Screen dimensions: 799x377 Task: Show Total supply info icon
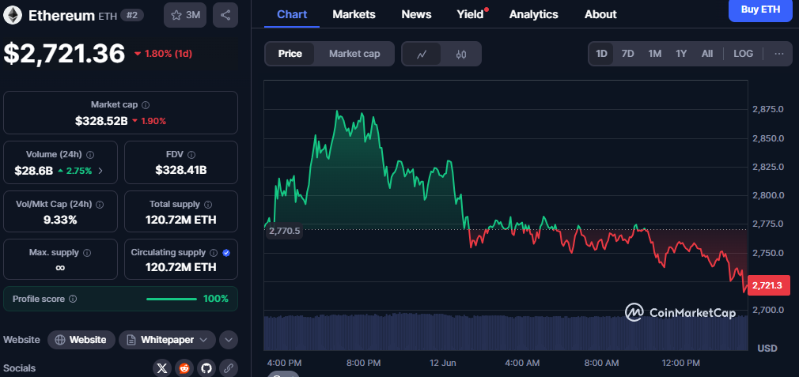pos(208,205)
